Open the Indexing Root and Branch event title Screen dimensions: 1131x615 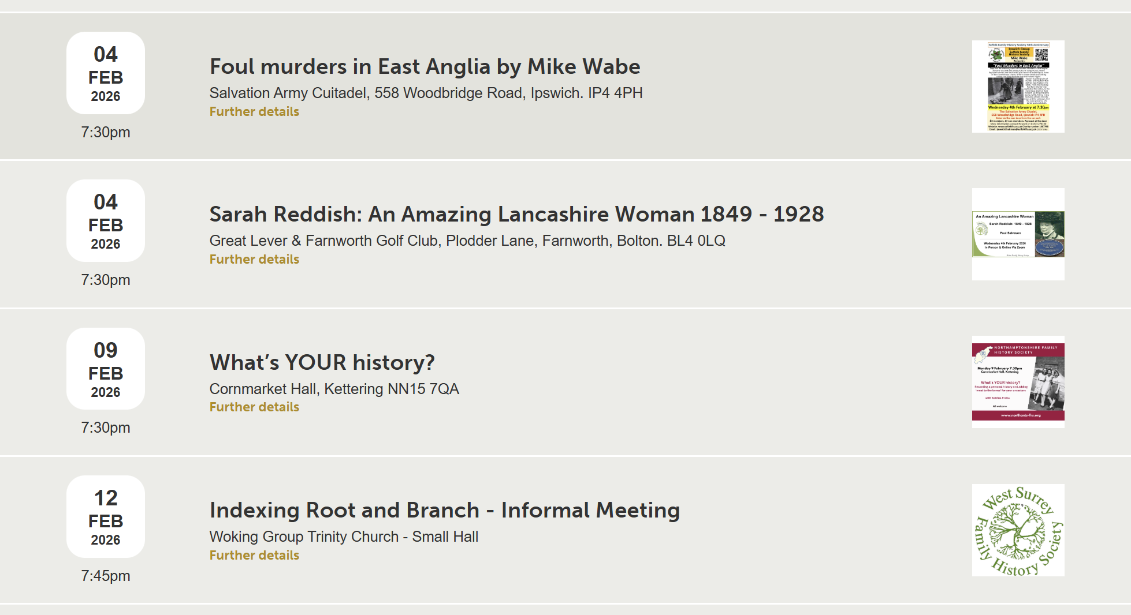[444, 511]
